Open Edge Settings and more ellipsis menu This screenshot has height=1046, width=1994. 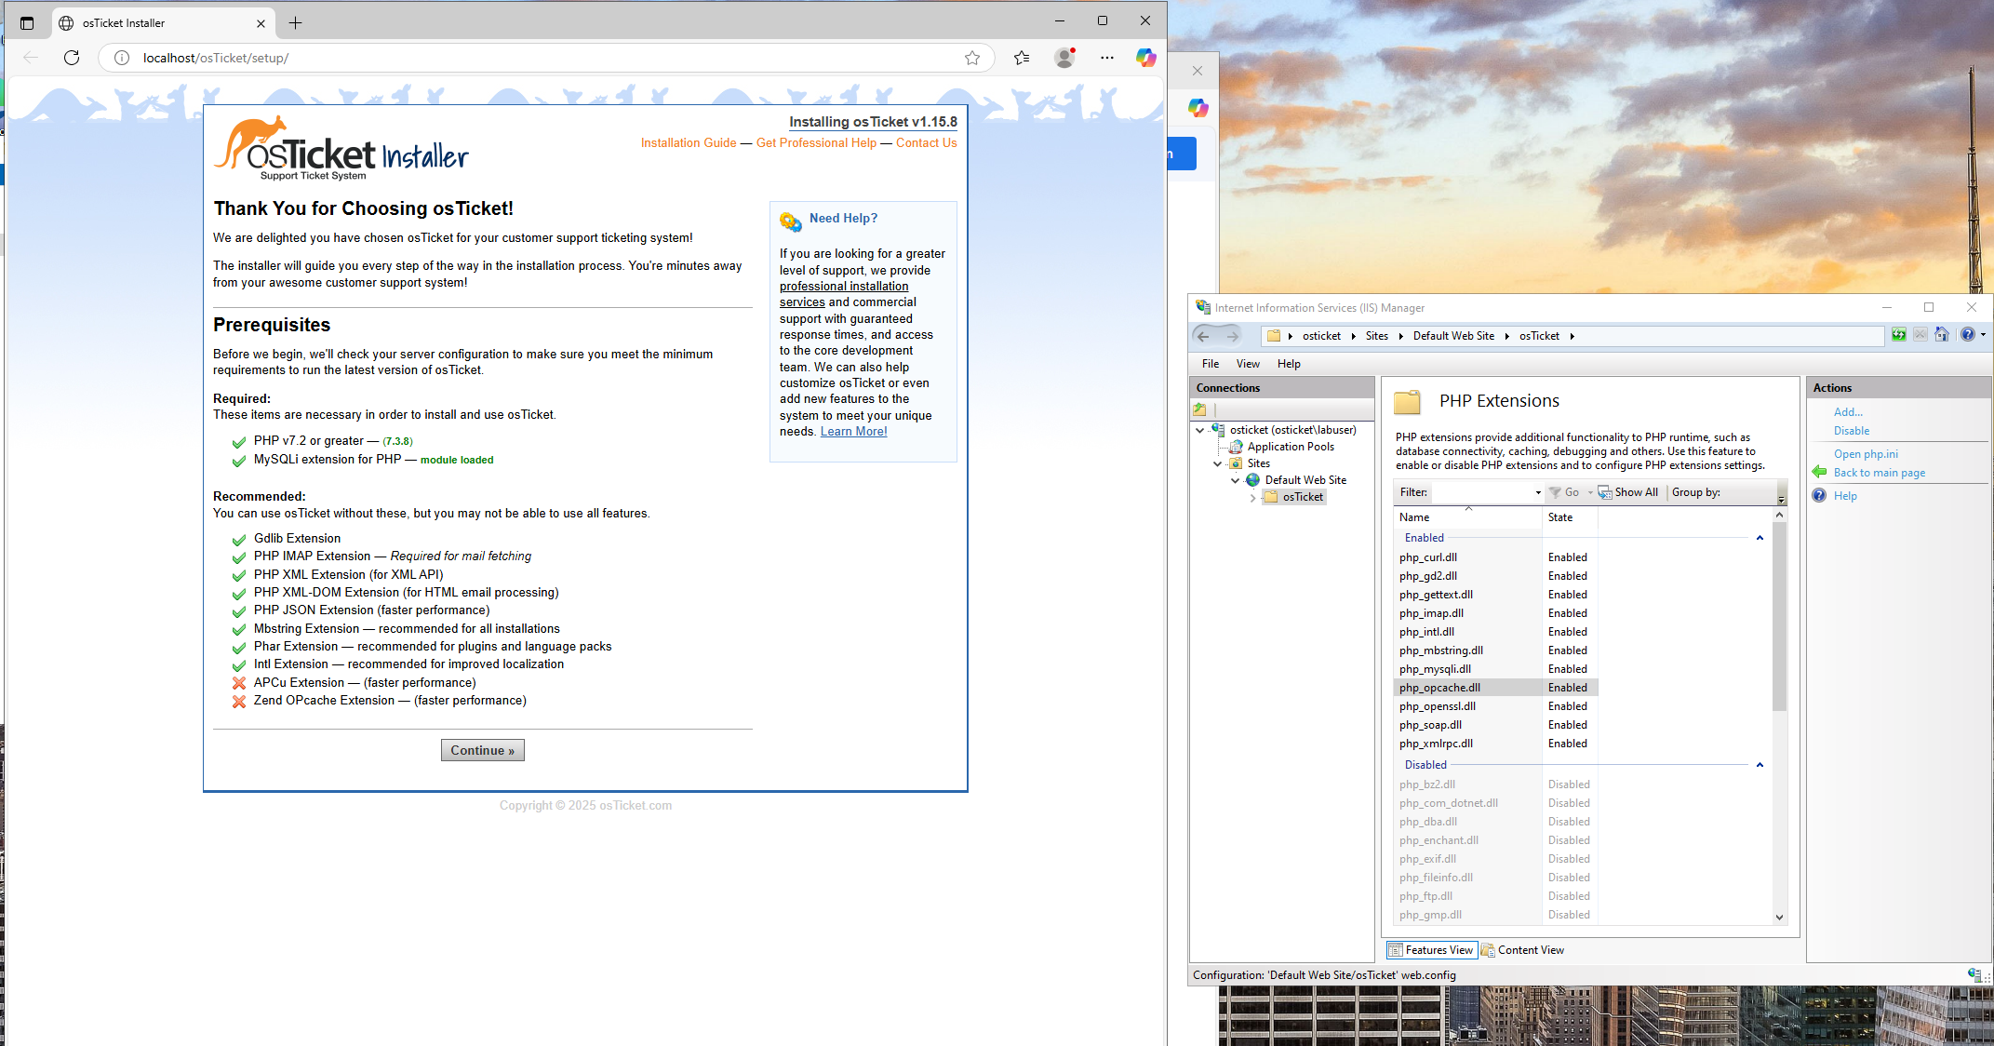tap(1106, 58)
